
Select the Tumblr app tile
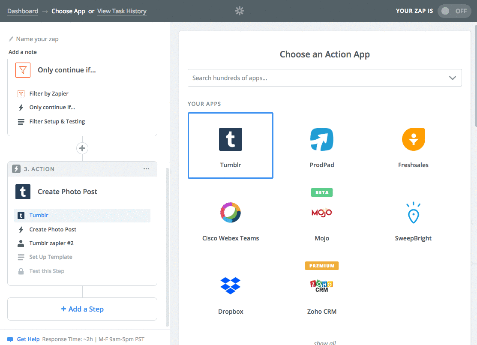[231, 145]
